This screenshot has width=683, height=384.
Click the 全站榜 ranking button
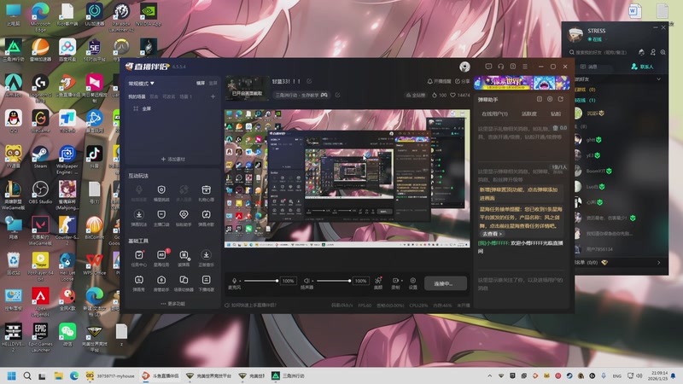416,95
